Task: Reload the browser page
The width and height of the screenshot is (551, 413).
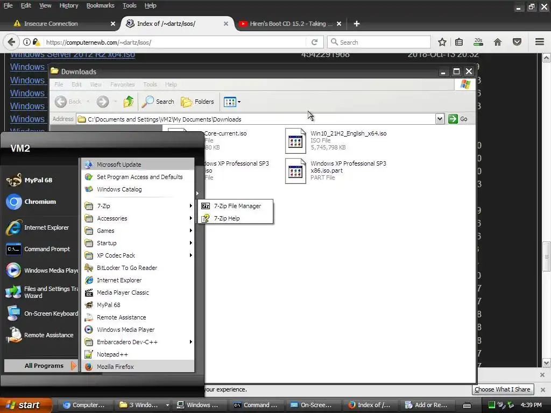Action: point(314,42)
